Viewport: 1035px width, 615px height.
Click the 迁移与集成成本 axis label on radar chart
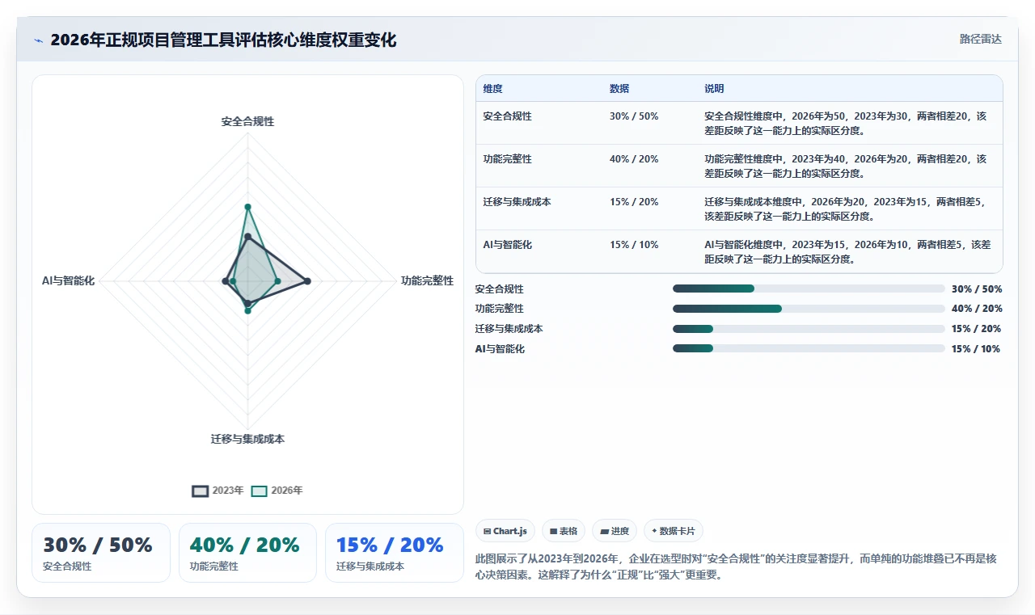point(247,439)
